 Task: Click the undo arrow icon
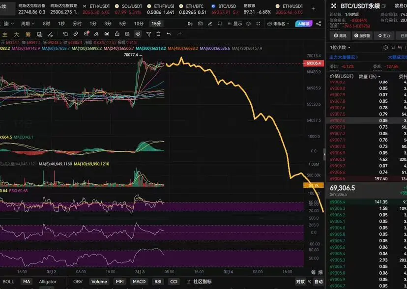click(169, 34)
